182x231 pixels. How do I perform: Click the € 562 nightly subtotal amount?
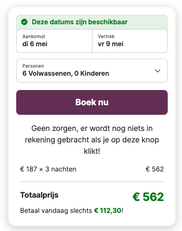[x=155, y=169]
